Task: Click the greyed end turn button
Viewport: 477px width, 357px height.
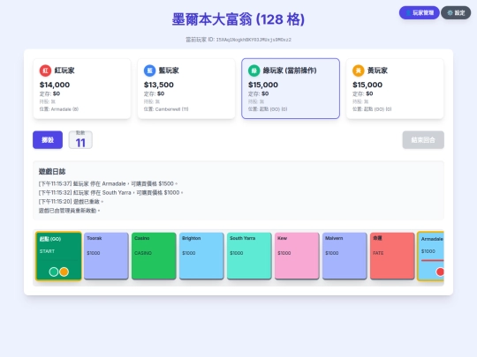Action: coord(423,140)
